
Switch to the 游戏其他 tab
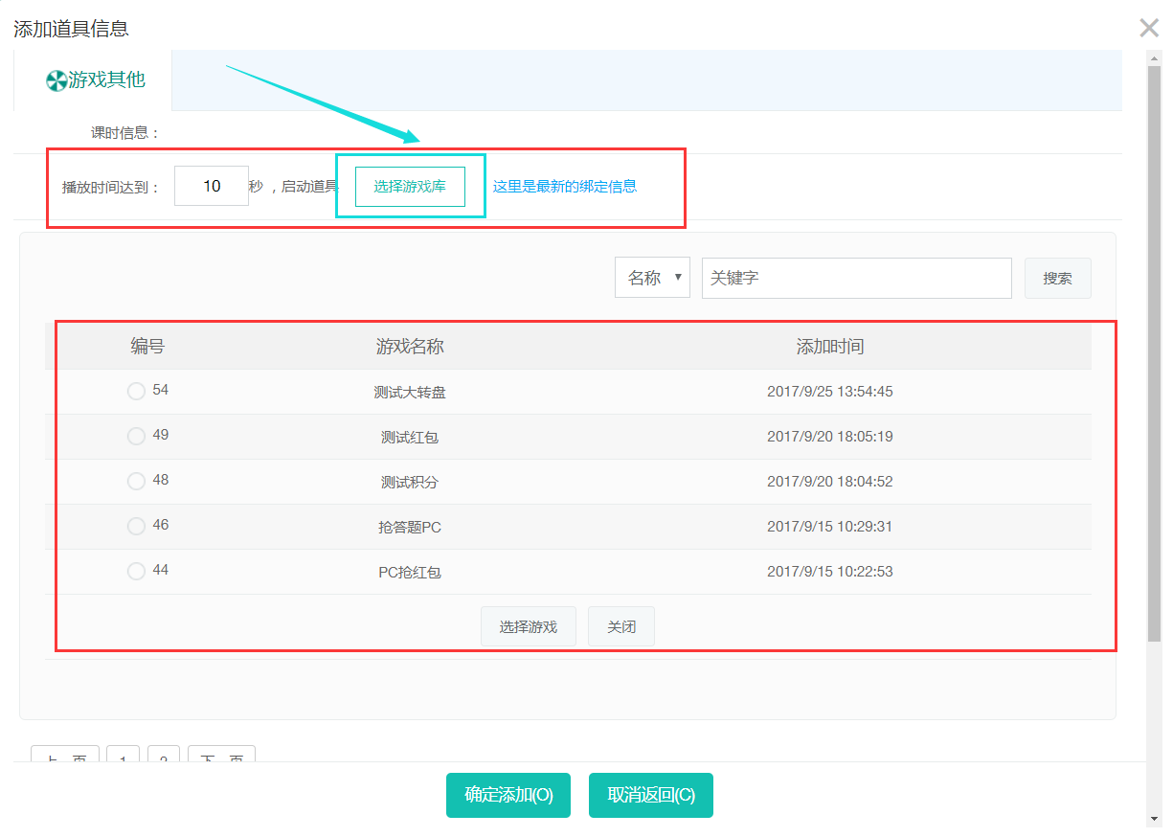point(96,80)
